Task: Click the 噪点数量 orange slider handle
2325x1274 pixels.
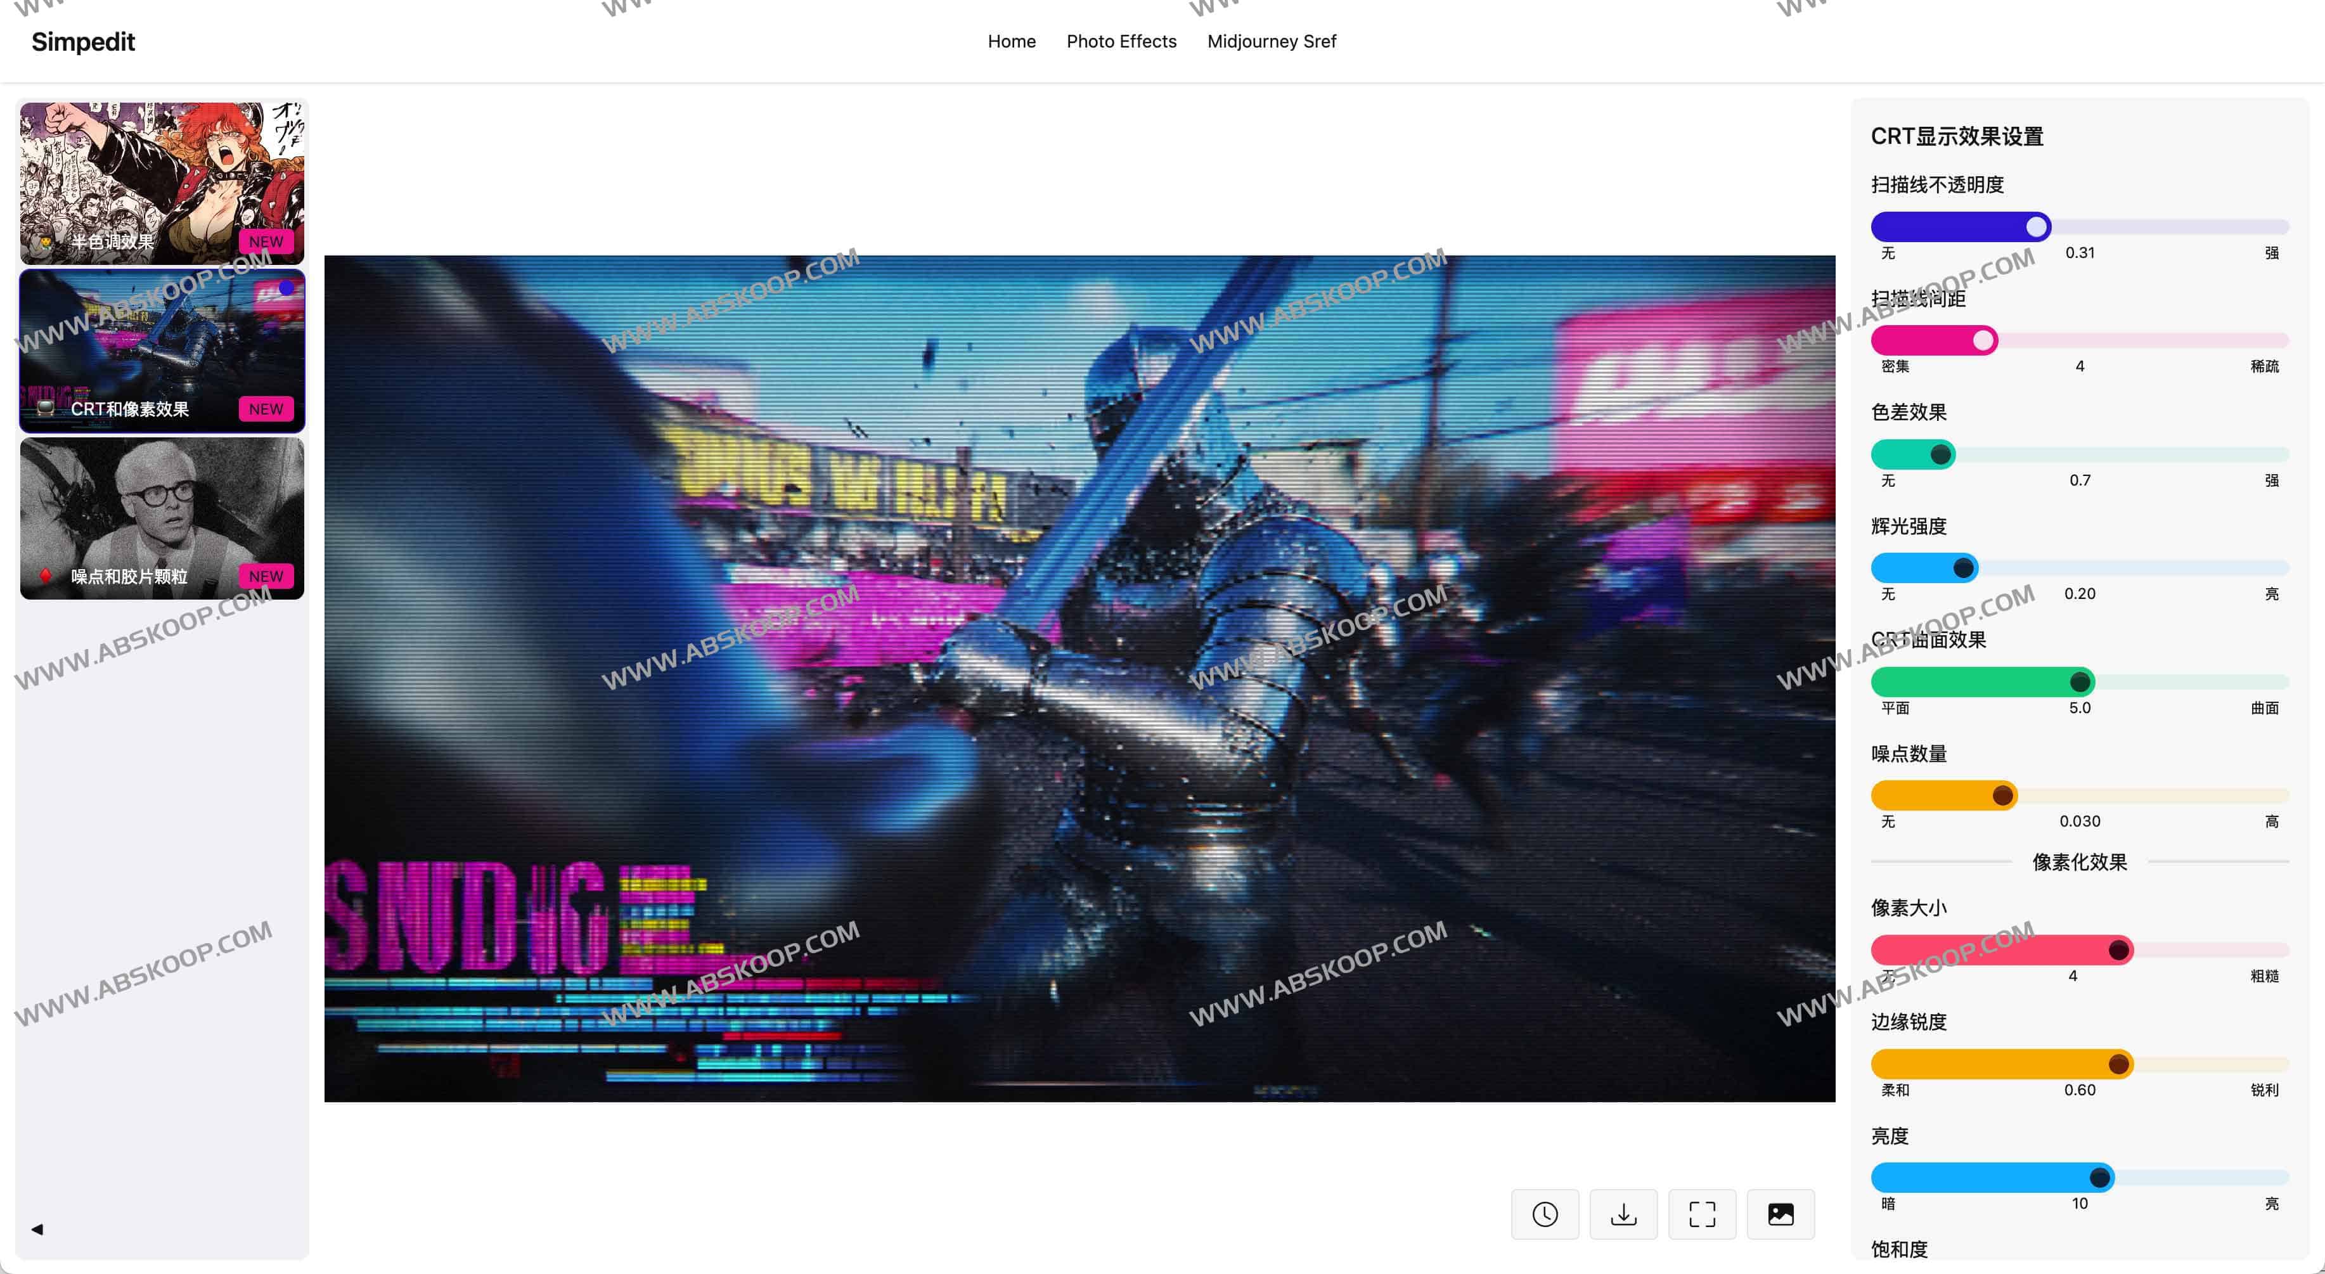Action: pos(2002,796)
